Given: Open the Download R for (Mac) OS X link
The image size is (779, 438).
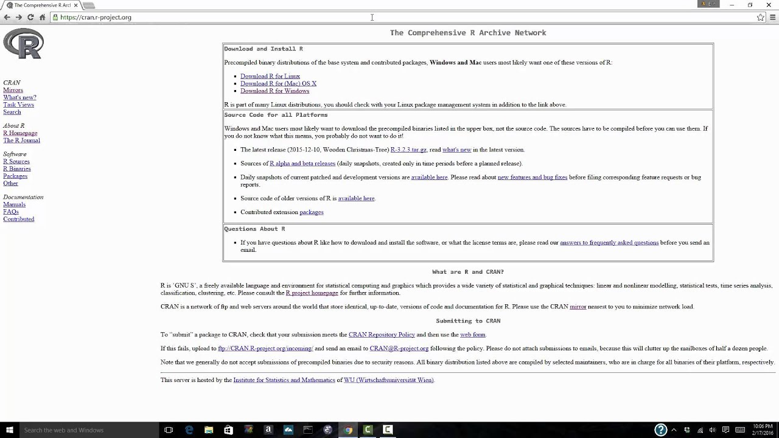Looking at the screenshot, I should point(278,83).
